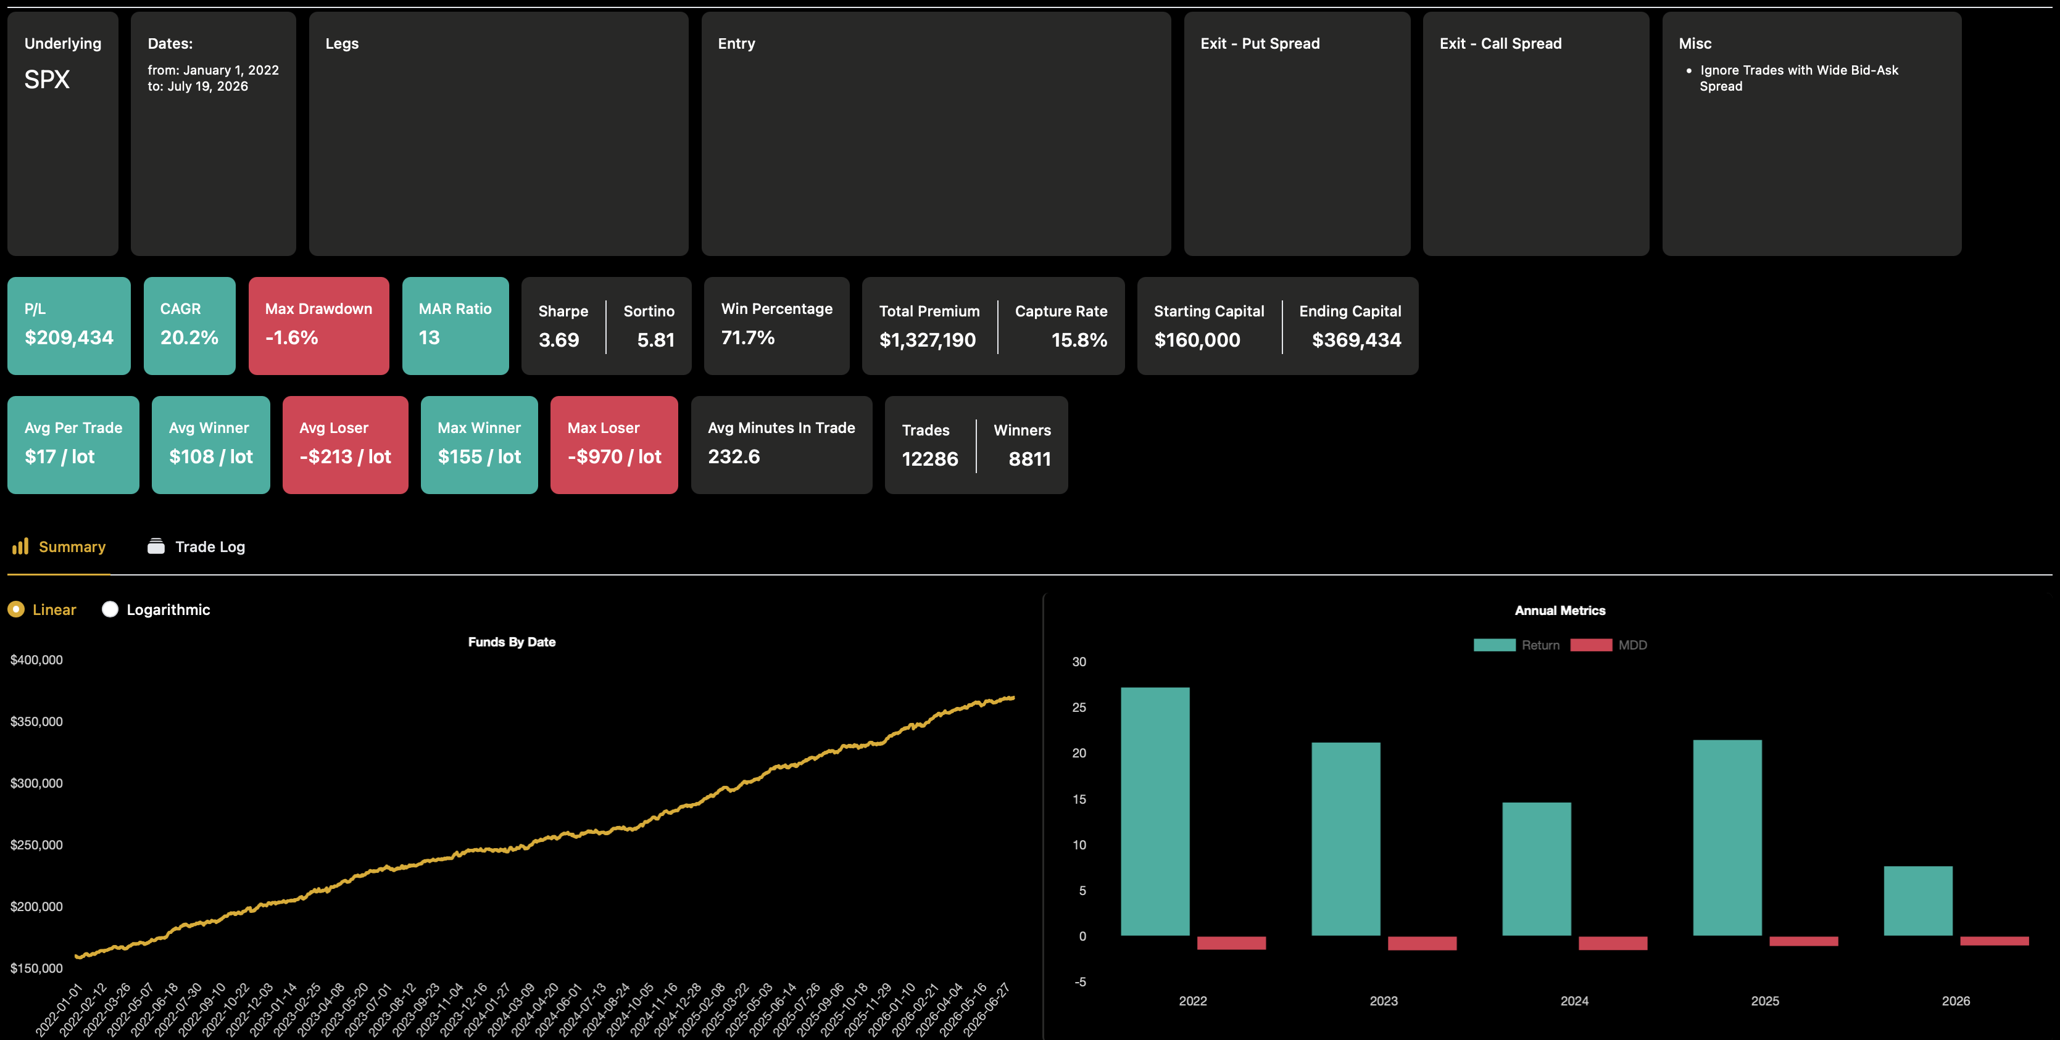Click the Sortino value 5.81
The height and width of the screenshot is (1040, 2060).
[x=656, y=340]
